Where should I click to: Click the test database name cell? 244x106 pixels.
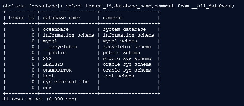coord(49,76)
